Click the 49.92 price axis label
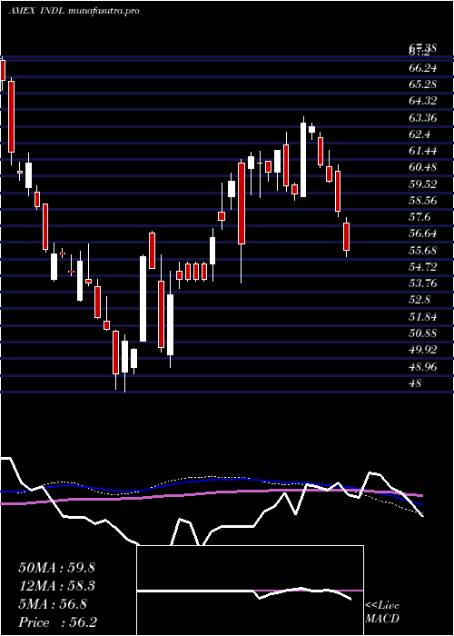Image resolution: width=454 pixels, height=636 pixels. (x=423, y=350)
